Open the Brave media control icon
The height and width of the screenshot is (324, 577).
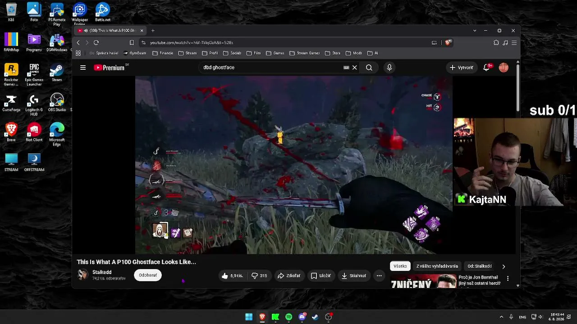click(505, 42)
